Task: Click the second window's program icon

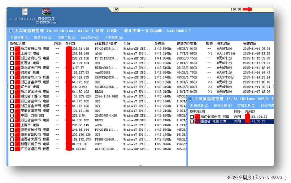Action: [191, 99]
